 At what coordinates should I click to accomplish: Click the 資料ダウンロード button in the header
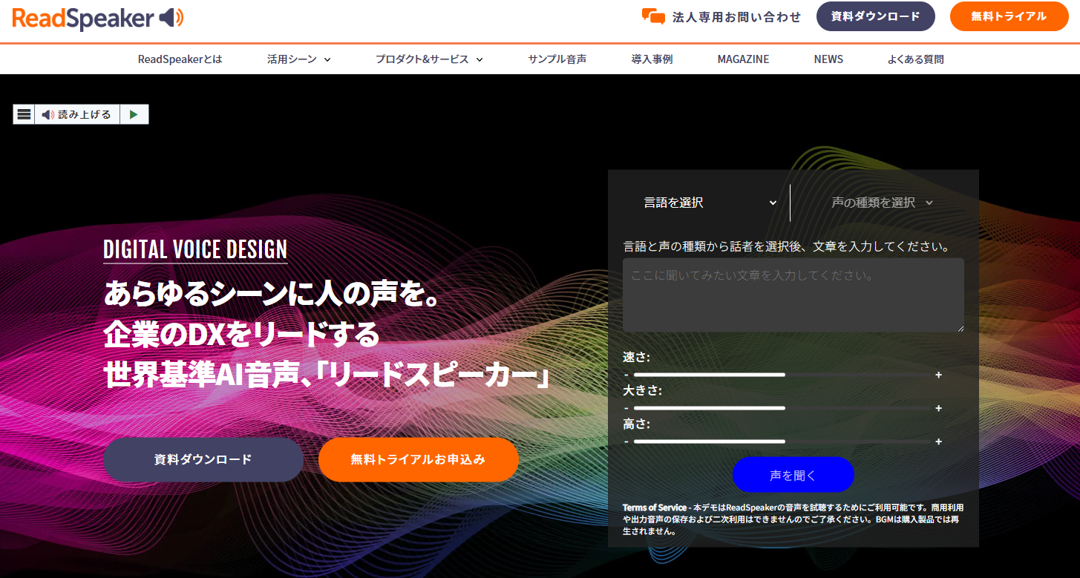point(875,16)
